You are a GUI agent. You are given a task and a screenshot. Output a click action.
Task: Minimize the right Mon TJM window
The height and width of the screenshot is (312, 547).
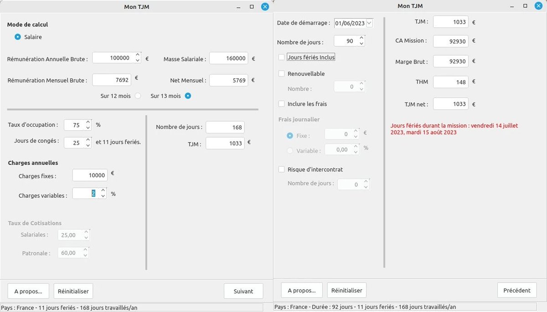[512, 7]
